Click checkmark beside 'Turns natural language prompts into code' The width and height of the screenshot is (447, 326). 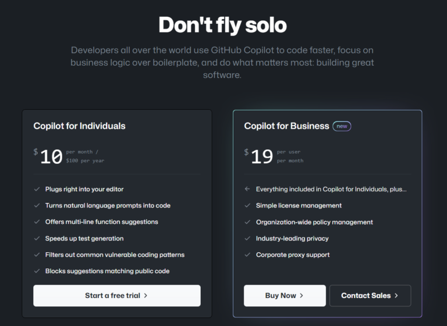[37, 205]
